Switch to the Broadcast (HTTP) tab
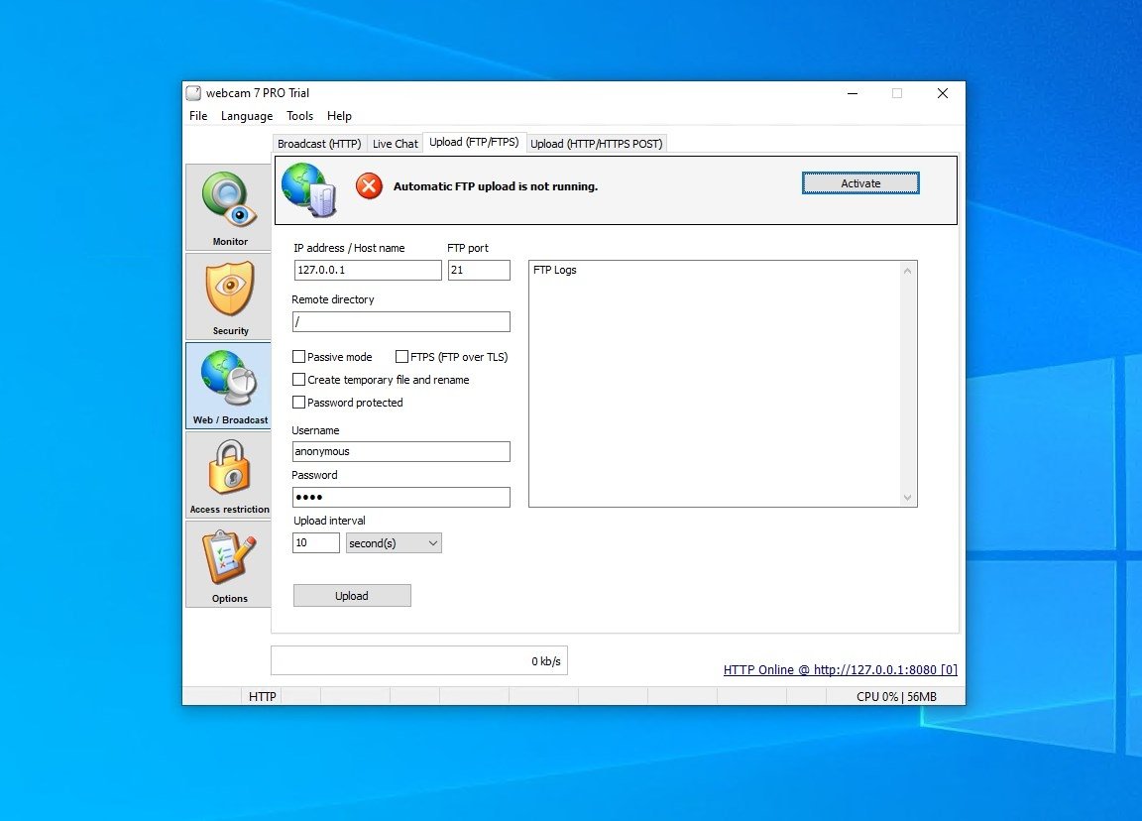 point(319,144)
